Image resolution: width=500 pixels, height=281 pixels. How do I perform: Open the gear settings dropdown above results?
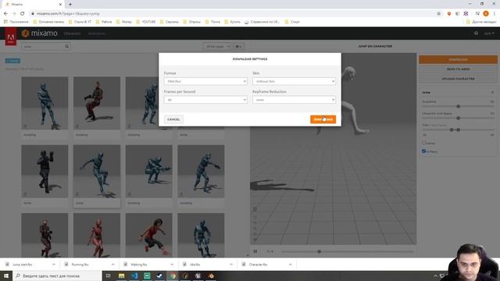(x=238, y=47)
